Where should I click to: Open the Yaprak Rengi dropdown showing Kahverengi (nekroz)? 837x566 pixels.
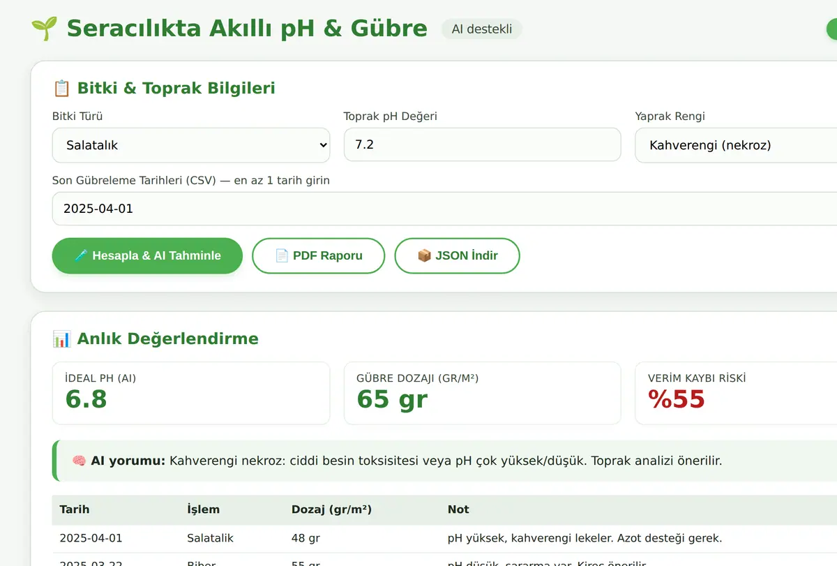736,145
